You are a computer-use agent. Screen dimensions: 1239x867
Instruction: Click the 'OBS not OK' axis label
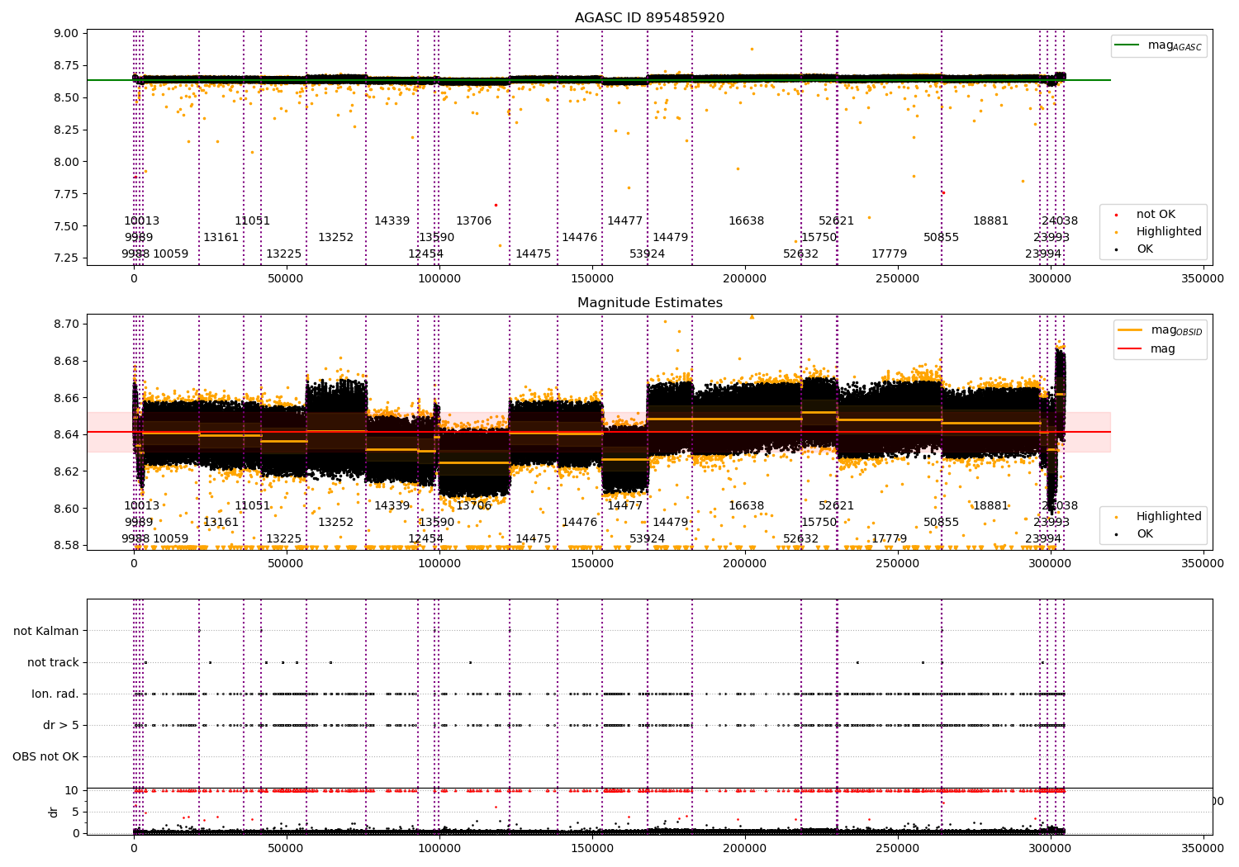tap(46, 756)
